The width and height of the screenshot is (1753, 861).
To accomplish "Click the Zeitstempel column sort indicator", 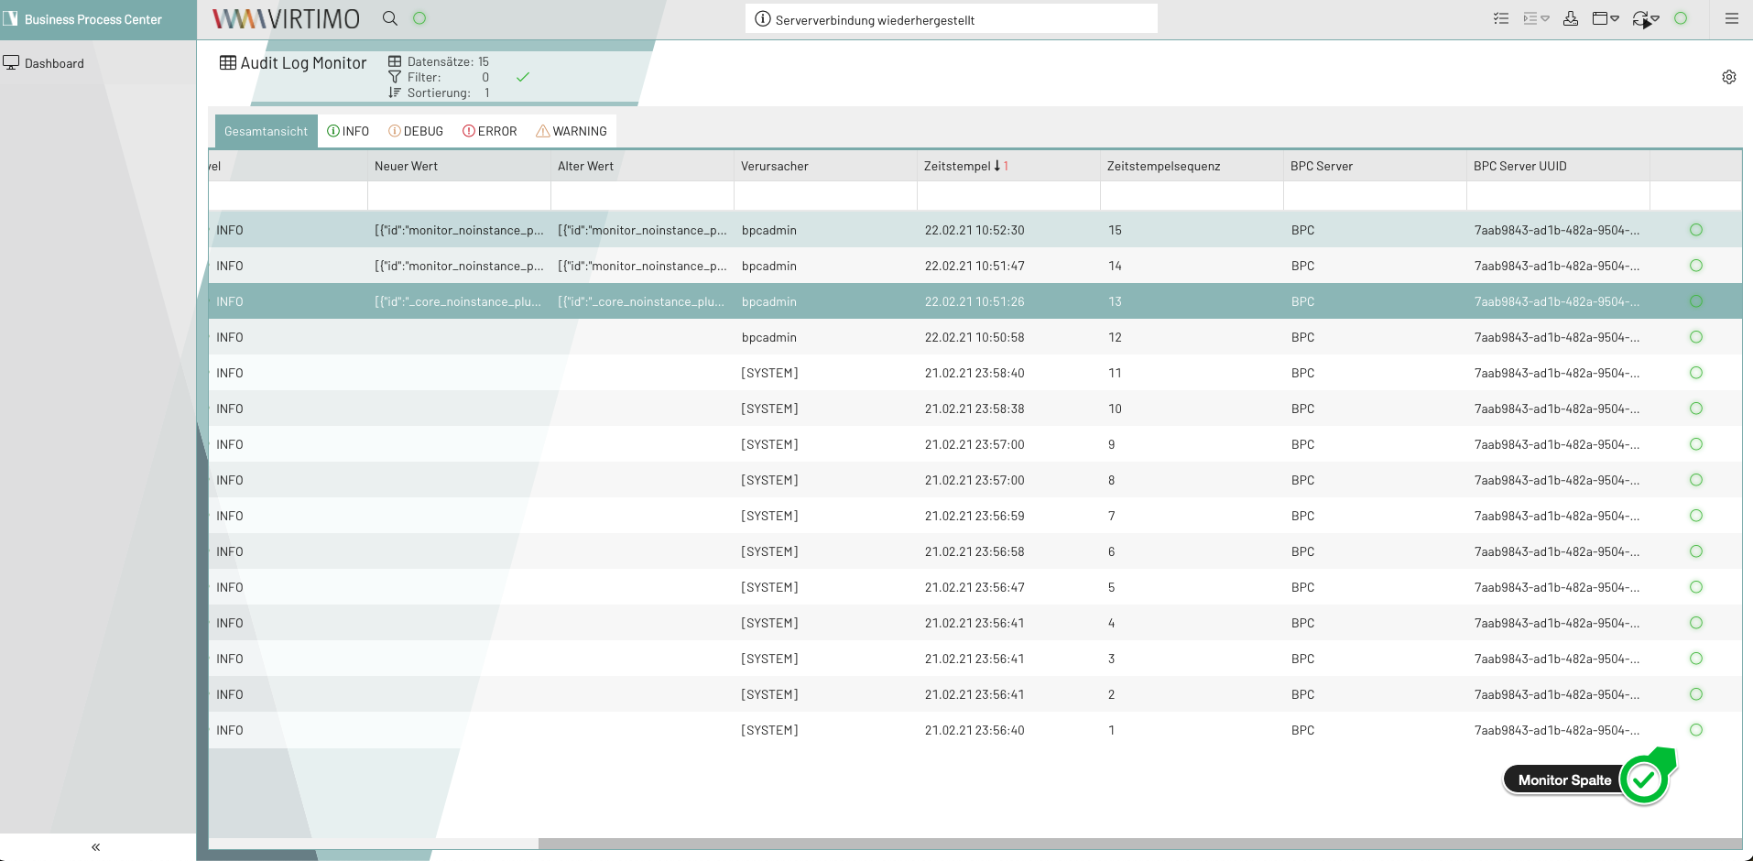I will pos(998,166).
